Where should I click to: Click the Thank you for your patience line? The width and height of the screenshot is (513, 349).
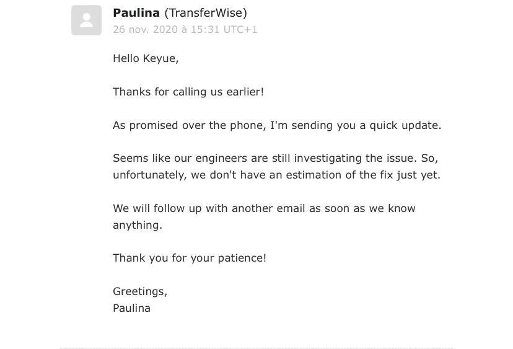tap(190, 258)
